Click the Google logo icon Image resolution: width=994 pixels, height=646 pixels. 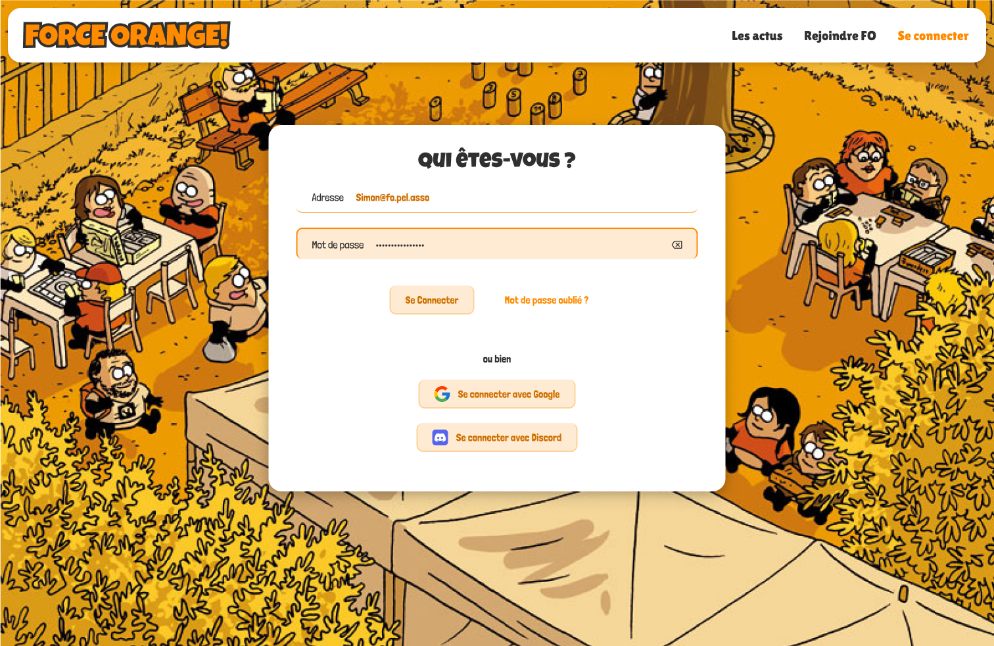click(442, 394)
